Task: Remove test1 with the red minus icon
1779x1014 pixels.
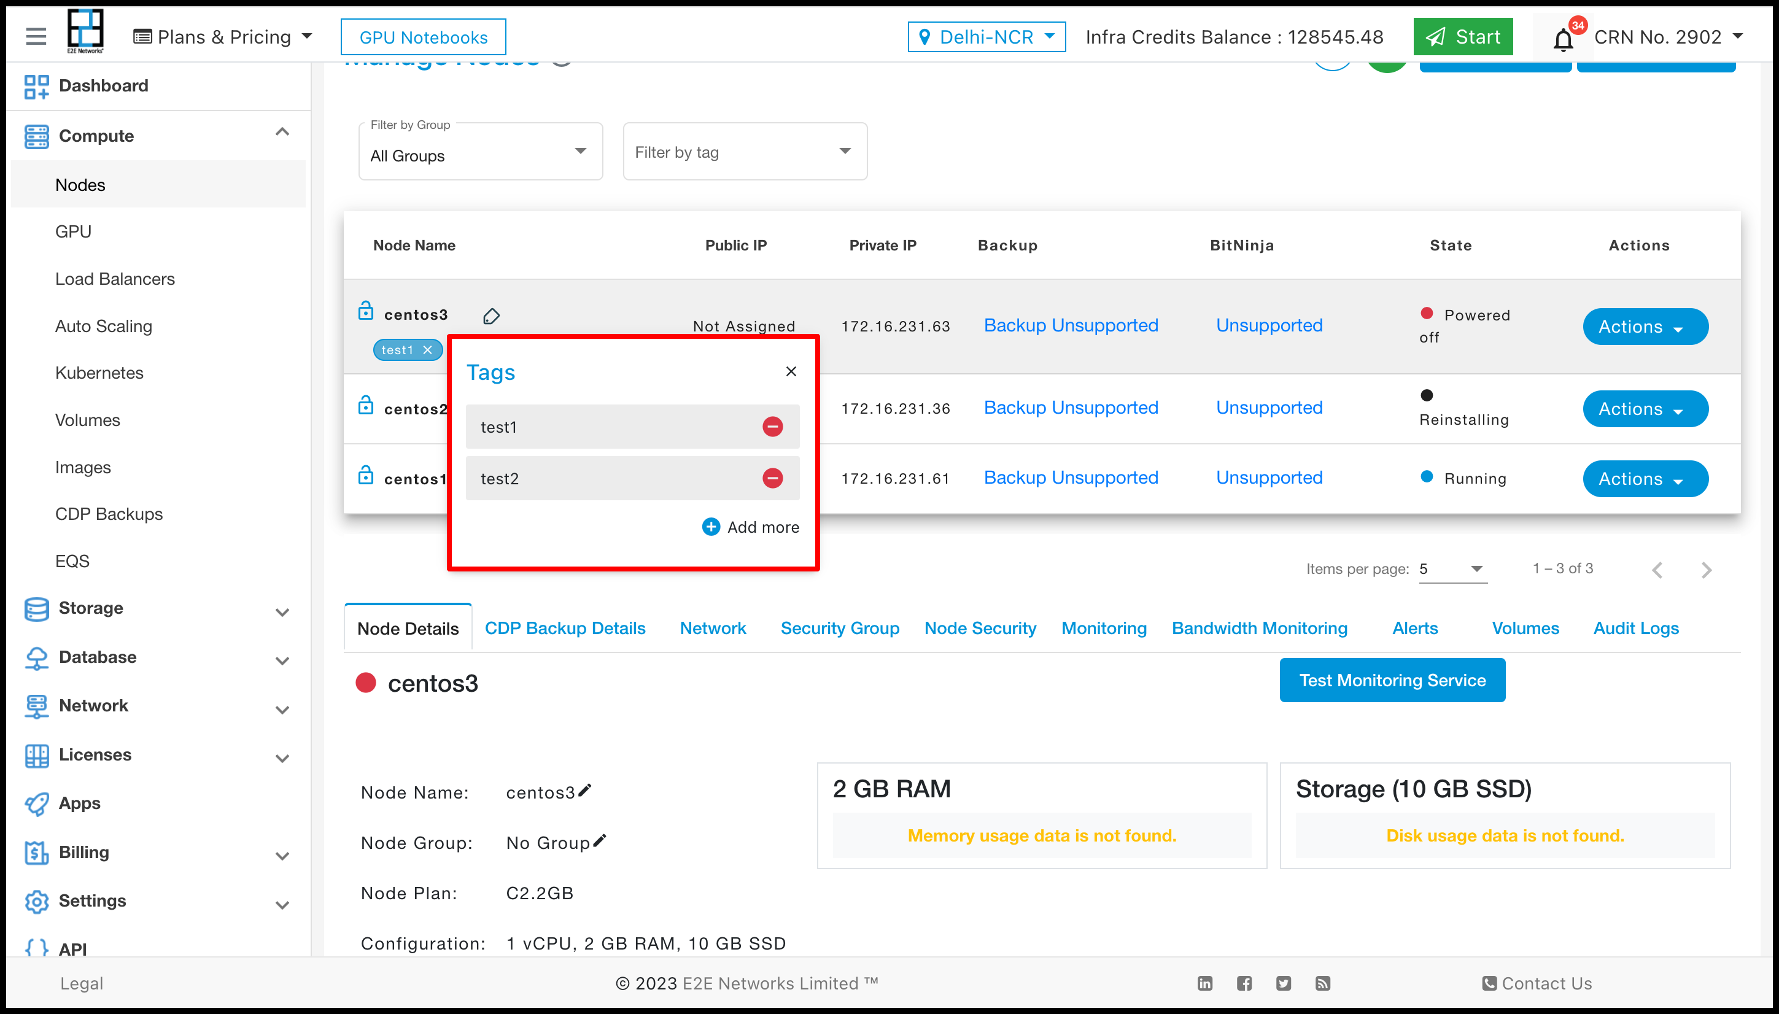Action: click(773, 426)
